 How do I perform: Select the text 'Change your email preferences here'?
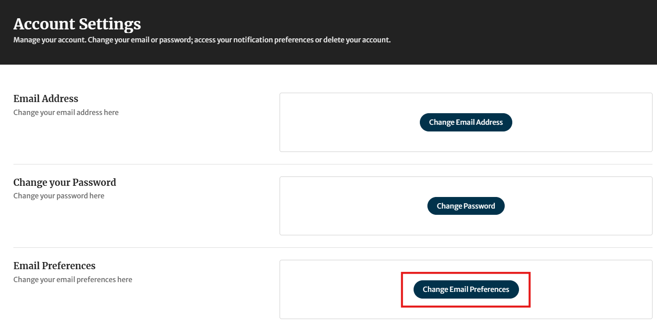[x=72, y=279]
